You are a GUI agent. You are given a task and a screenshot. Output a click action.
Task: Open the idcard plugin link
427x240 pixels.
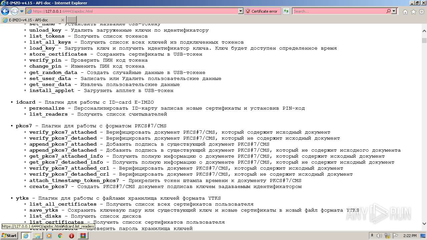click(25, 102)
